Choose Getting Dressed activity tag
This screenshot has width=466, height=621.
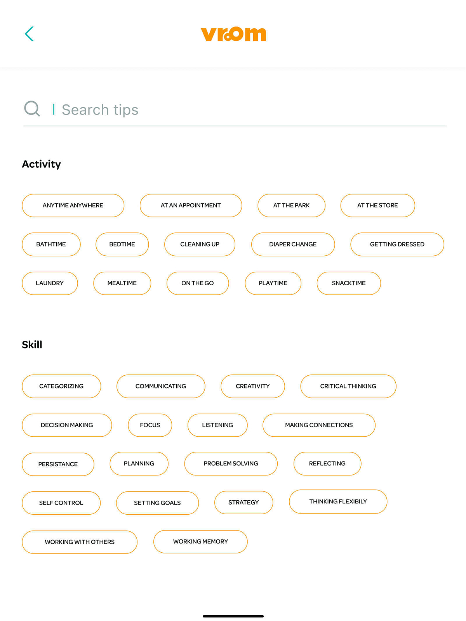click(x=397, y=244)
